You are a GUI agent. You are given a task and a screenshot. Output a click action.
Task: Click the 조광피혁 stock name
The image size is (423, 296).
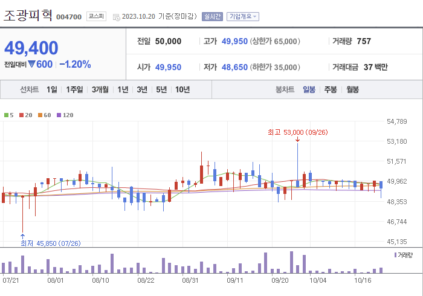click(x=28, y=15)
